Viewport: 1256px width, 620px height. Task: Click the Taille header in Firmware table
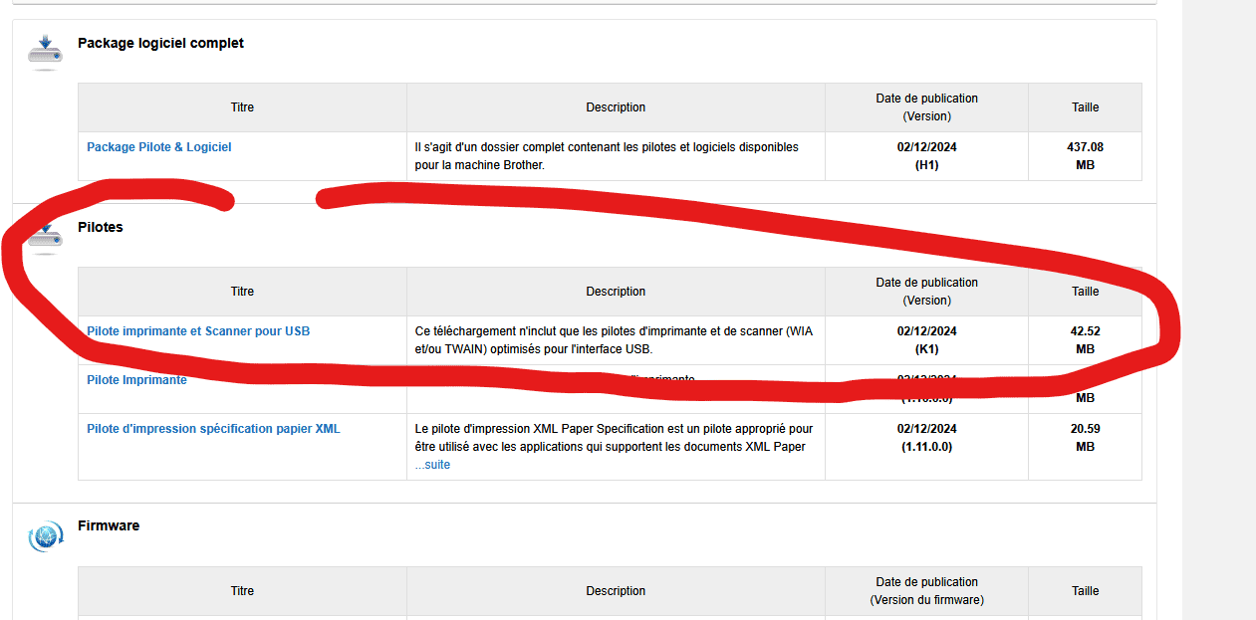coord(1085,591)
